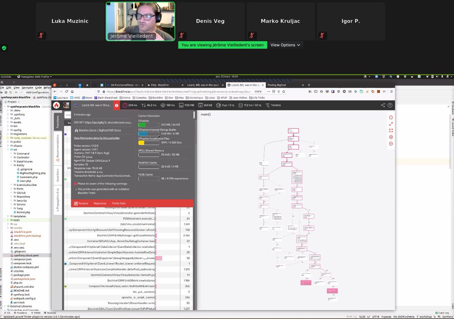This screenshot has width=454, height=319.
Task: Open PhpStorm Navigate menu
Action: pos(27,87)
